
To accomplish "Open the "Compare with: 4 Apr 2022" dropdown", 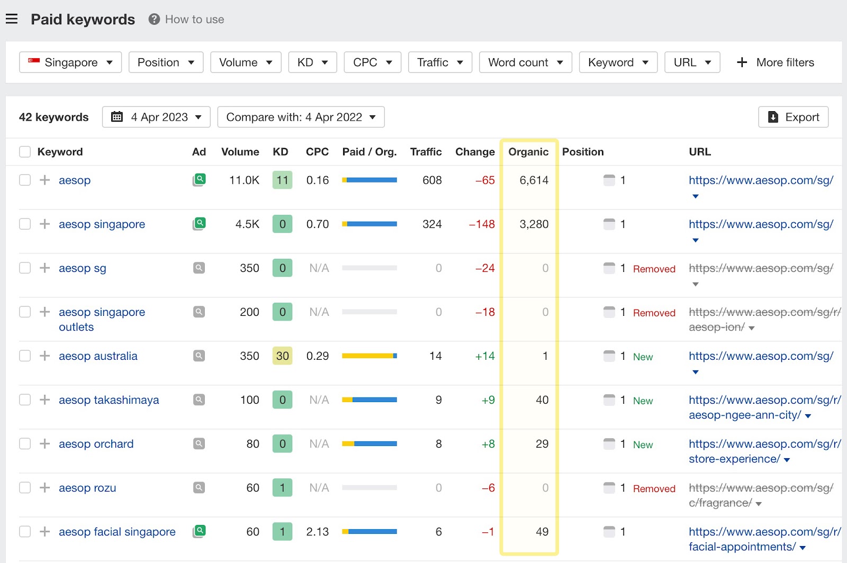I will tap(301, 117).
